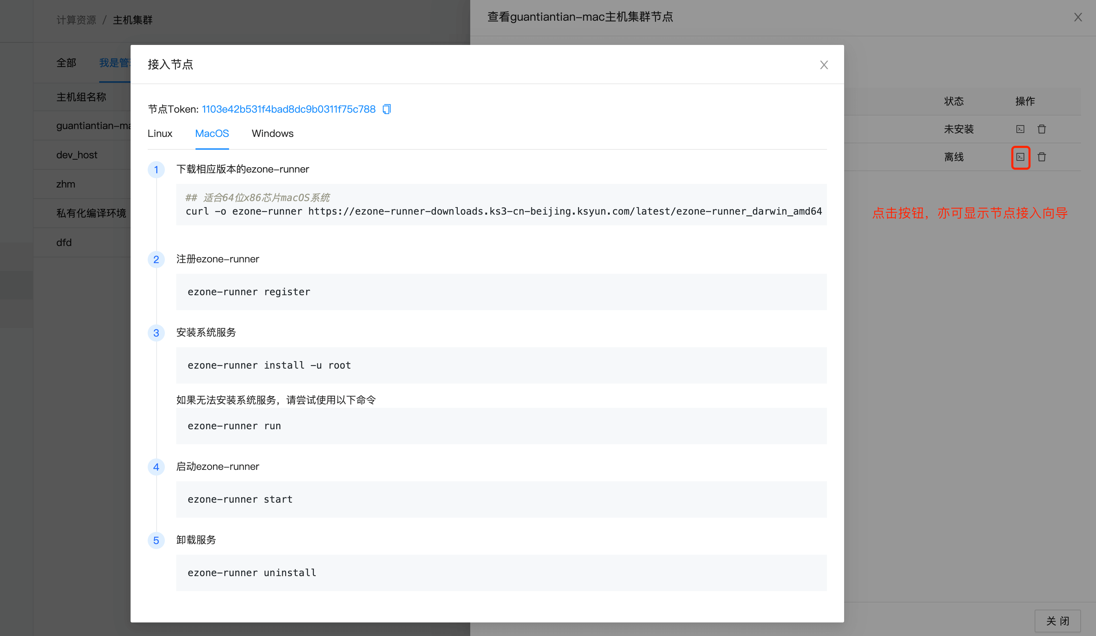
Task: Click step 1 circle in wizard
Action: 156,170
